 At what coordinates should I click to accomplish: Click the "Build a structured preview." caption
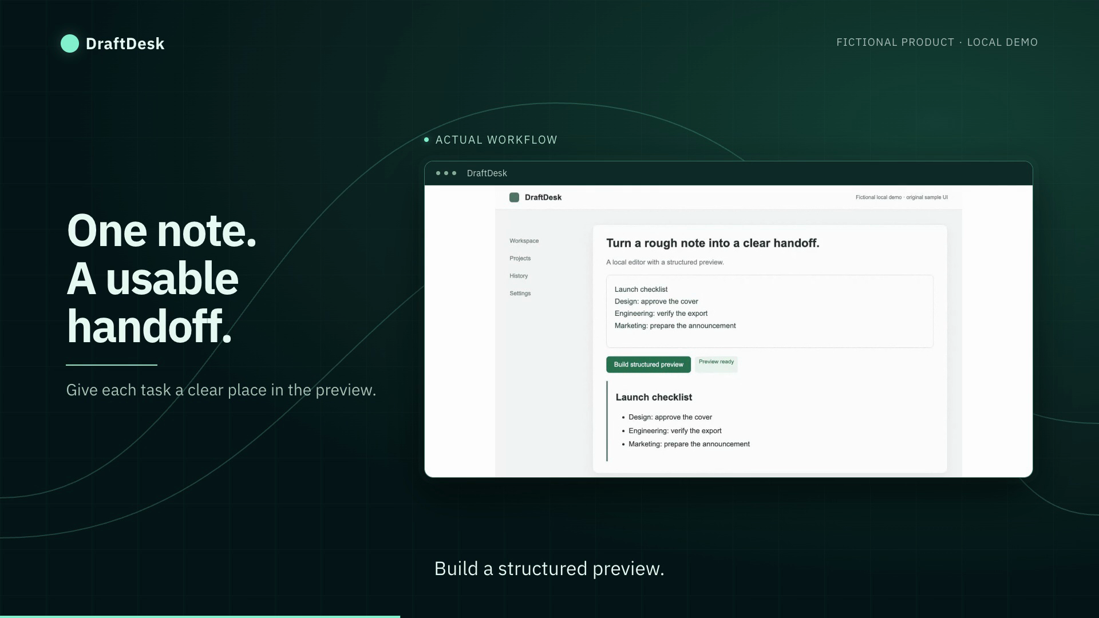coord(549,569)
